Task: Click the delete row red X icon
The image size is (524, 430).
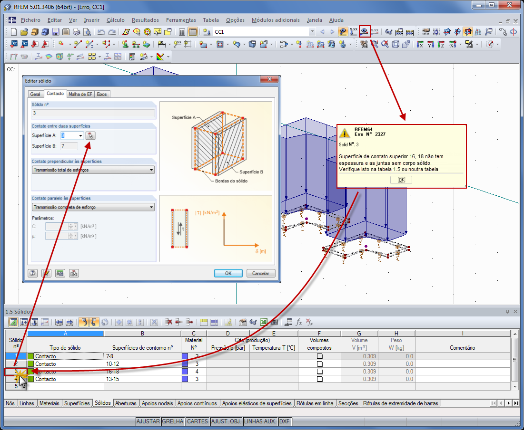Action: [168, 322]
